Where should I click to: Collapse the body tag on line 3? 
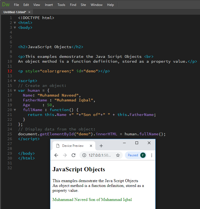[15, 28]
